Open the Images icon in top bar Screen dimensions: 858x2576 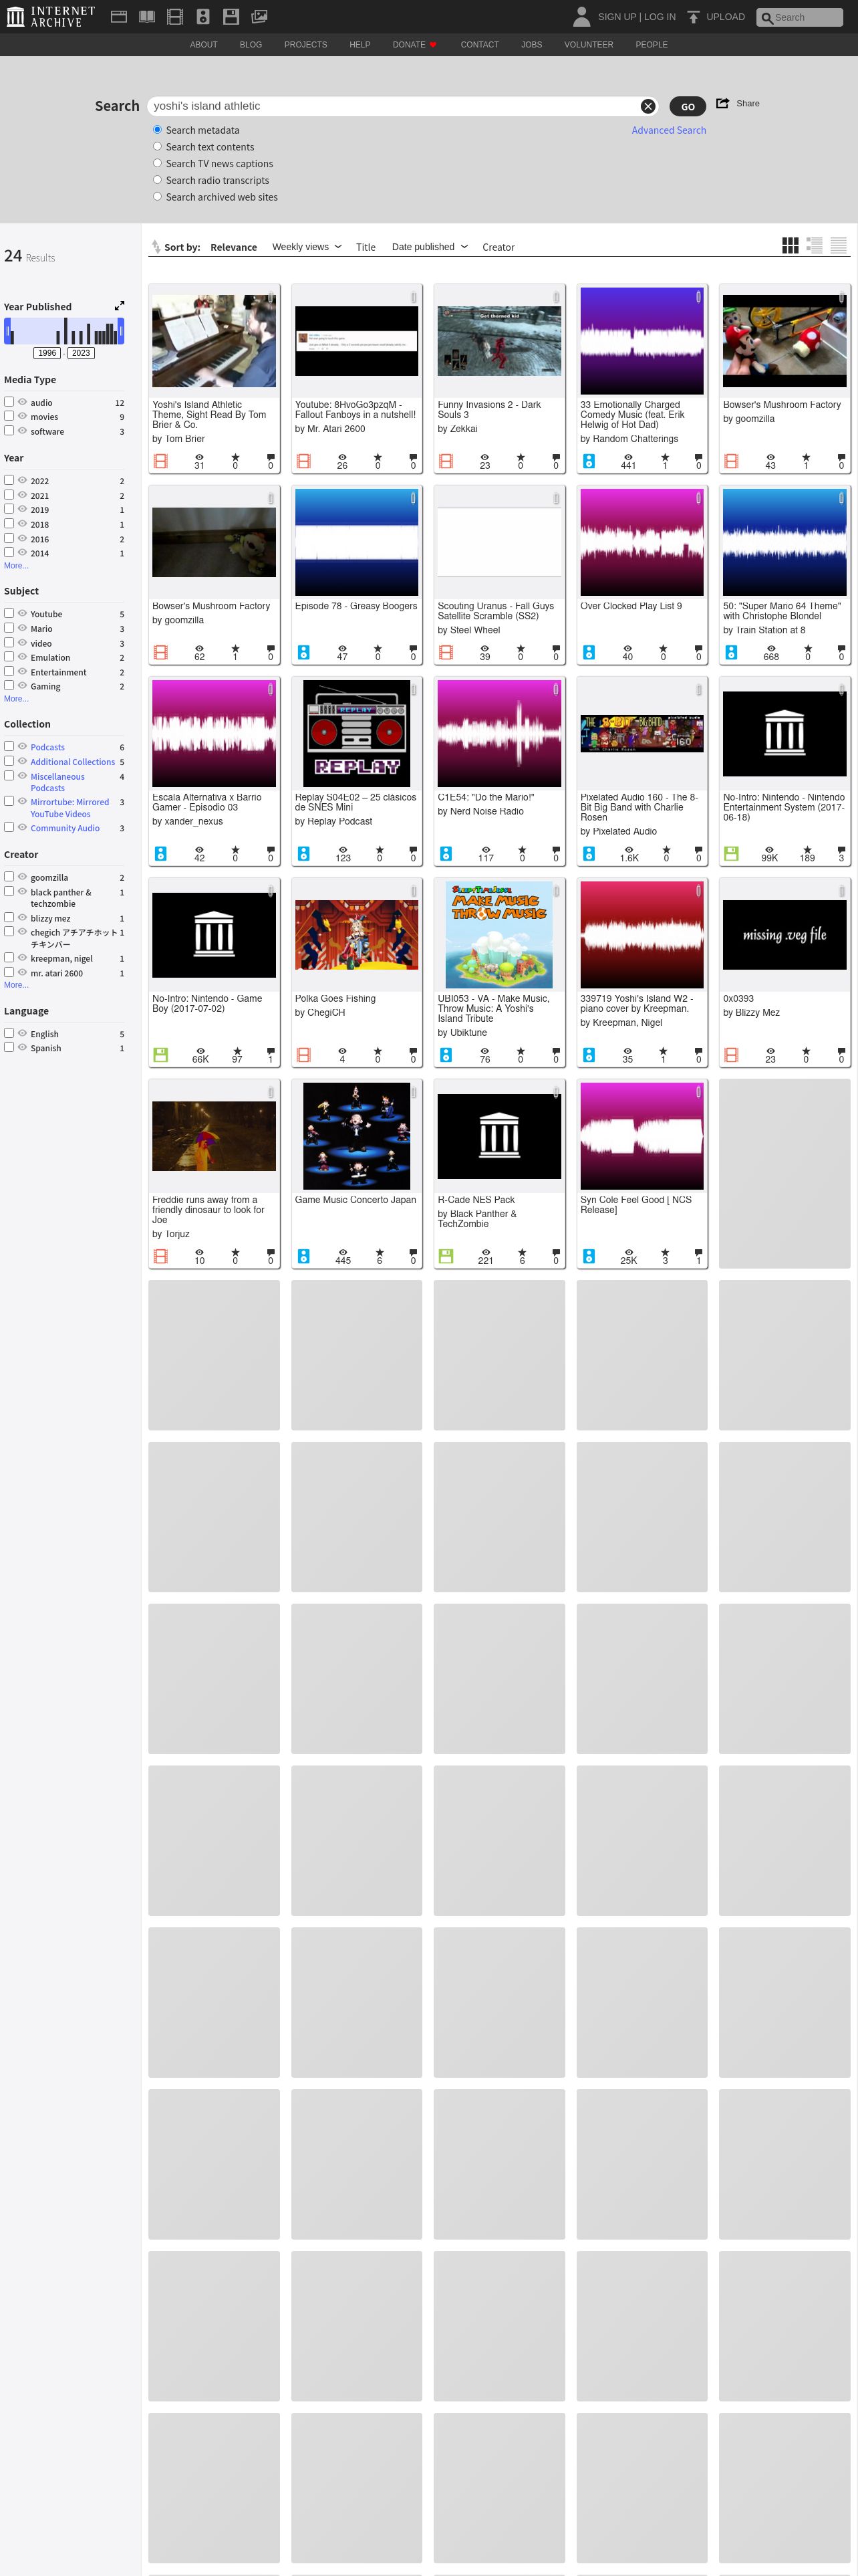pyautogui.click(x=259, y=16)
